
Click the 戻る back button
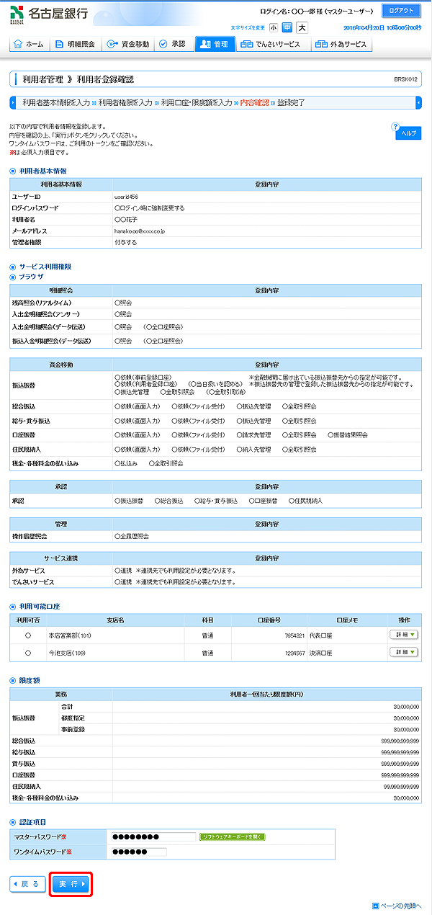27,883
